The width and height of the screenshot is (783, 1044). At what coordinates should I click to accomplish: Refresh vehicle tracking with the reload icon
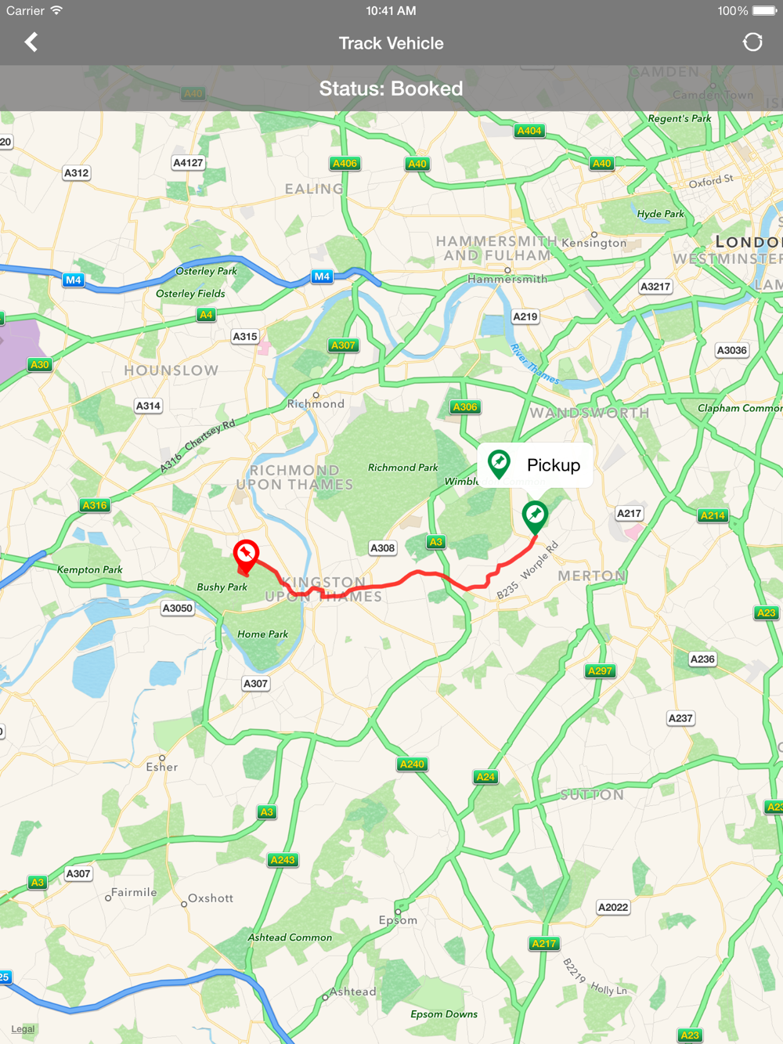coord(752,42)
